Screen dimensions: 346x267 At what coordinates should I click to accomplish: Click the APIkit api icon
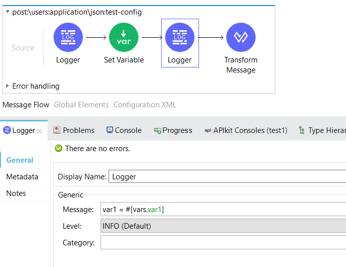pos(208,130)
